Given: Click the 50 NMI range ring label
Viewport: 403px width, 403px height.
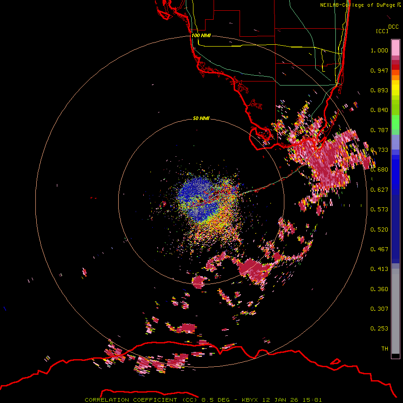Looking at the screenshot, I should pos(201,119).
